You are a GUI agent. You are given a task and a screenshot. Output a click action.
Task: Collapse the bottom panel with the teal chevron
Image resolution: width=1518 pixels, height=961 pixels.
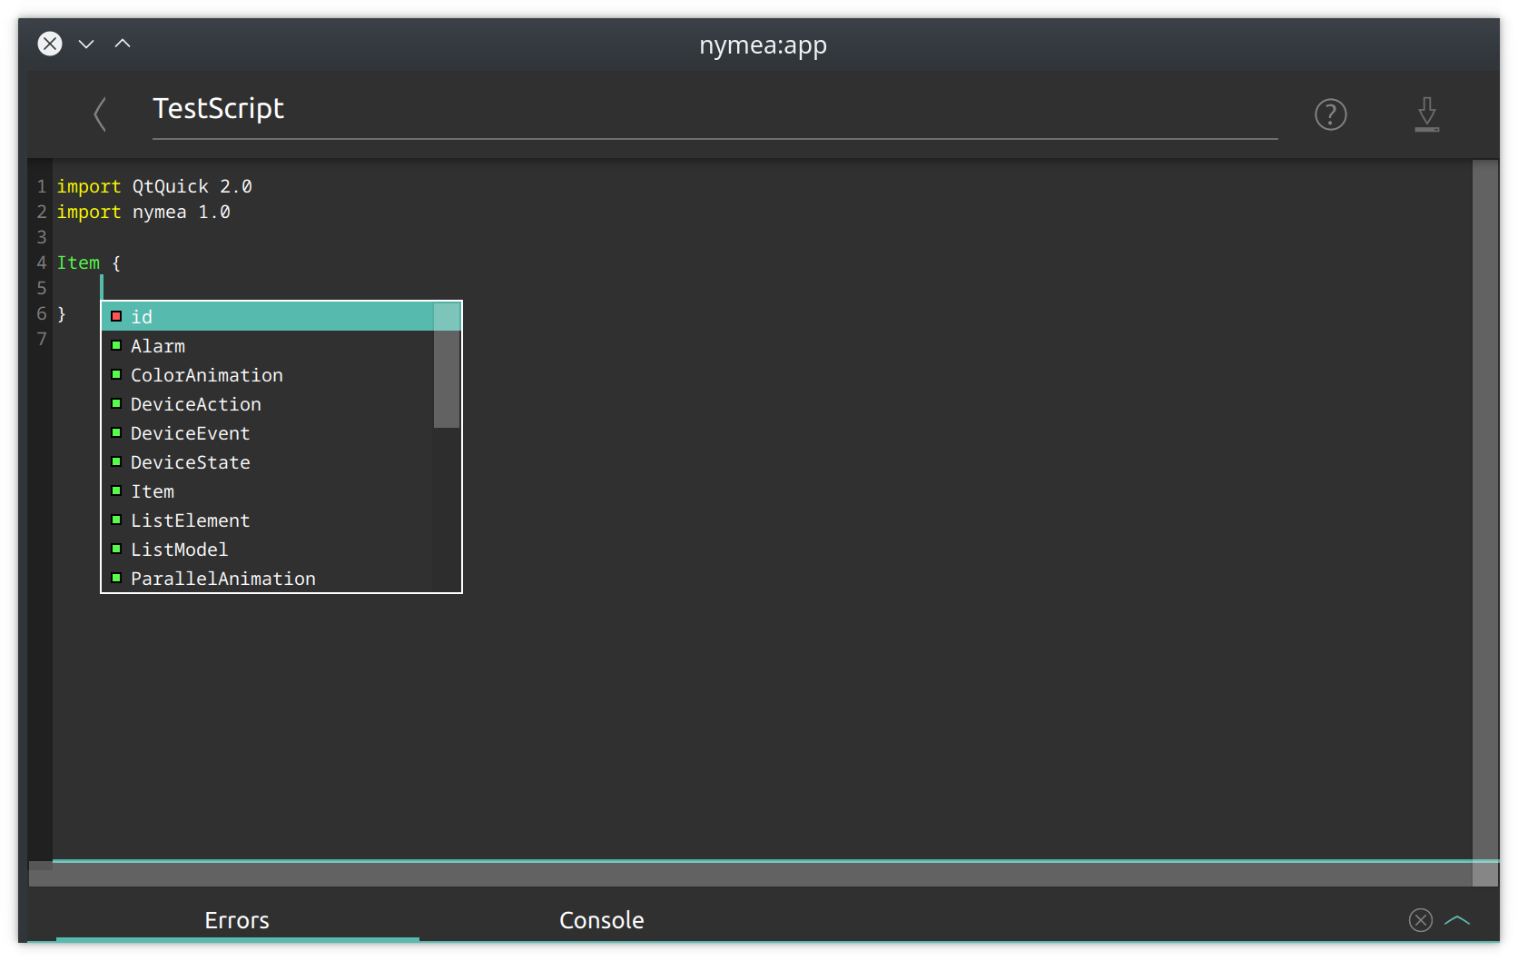coord(1457,920)
